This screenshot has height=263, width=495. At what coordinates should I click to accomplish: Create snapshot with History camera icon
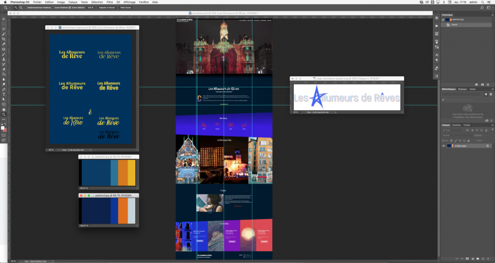[482, 84]
